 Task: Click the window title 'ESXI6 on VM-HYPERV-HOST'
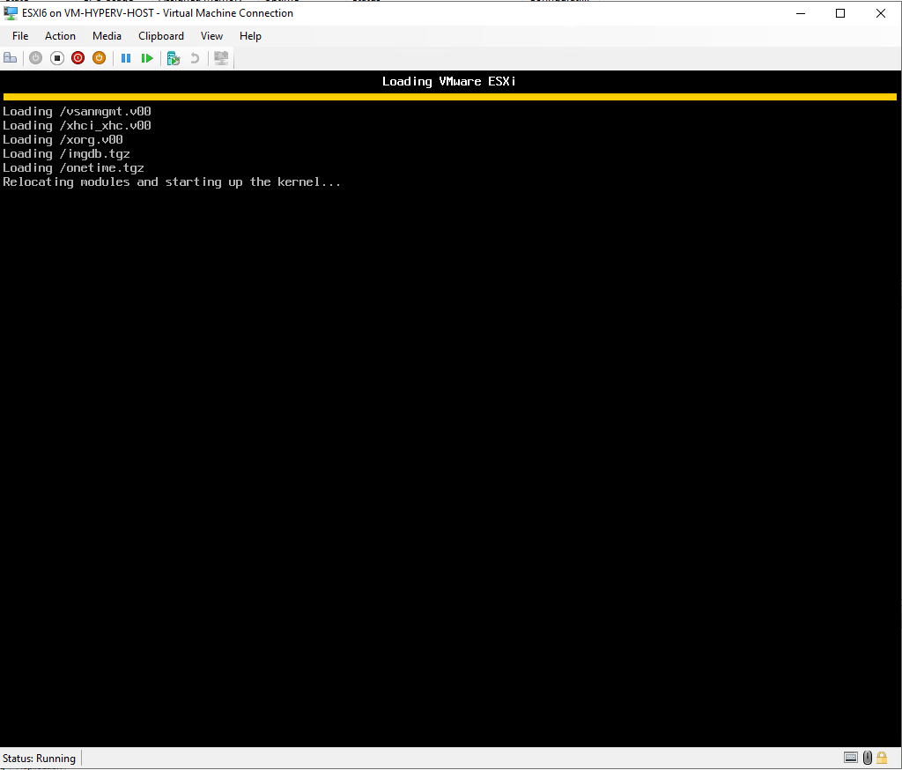click(88, 13)
